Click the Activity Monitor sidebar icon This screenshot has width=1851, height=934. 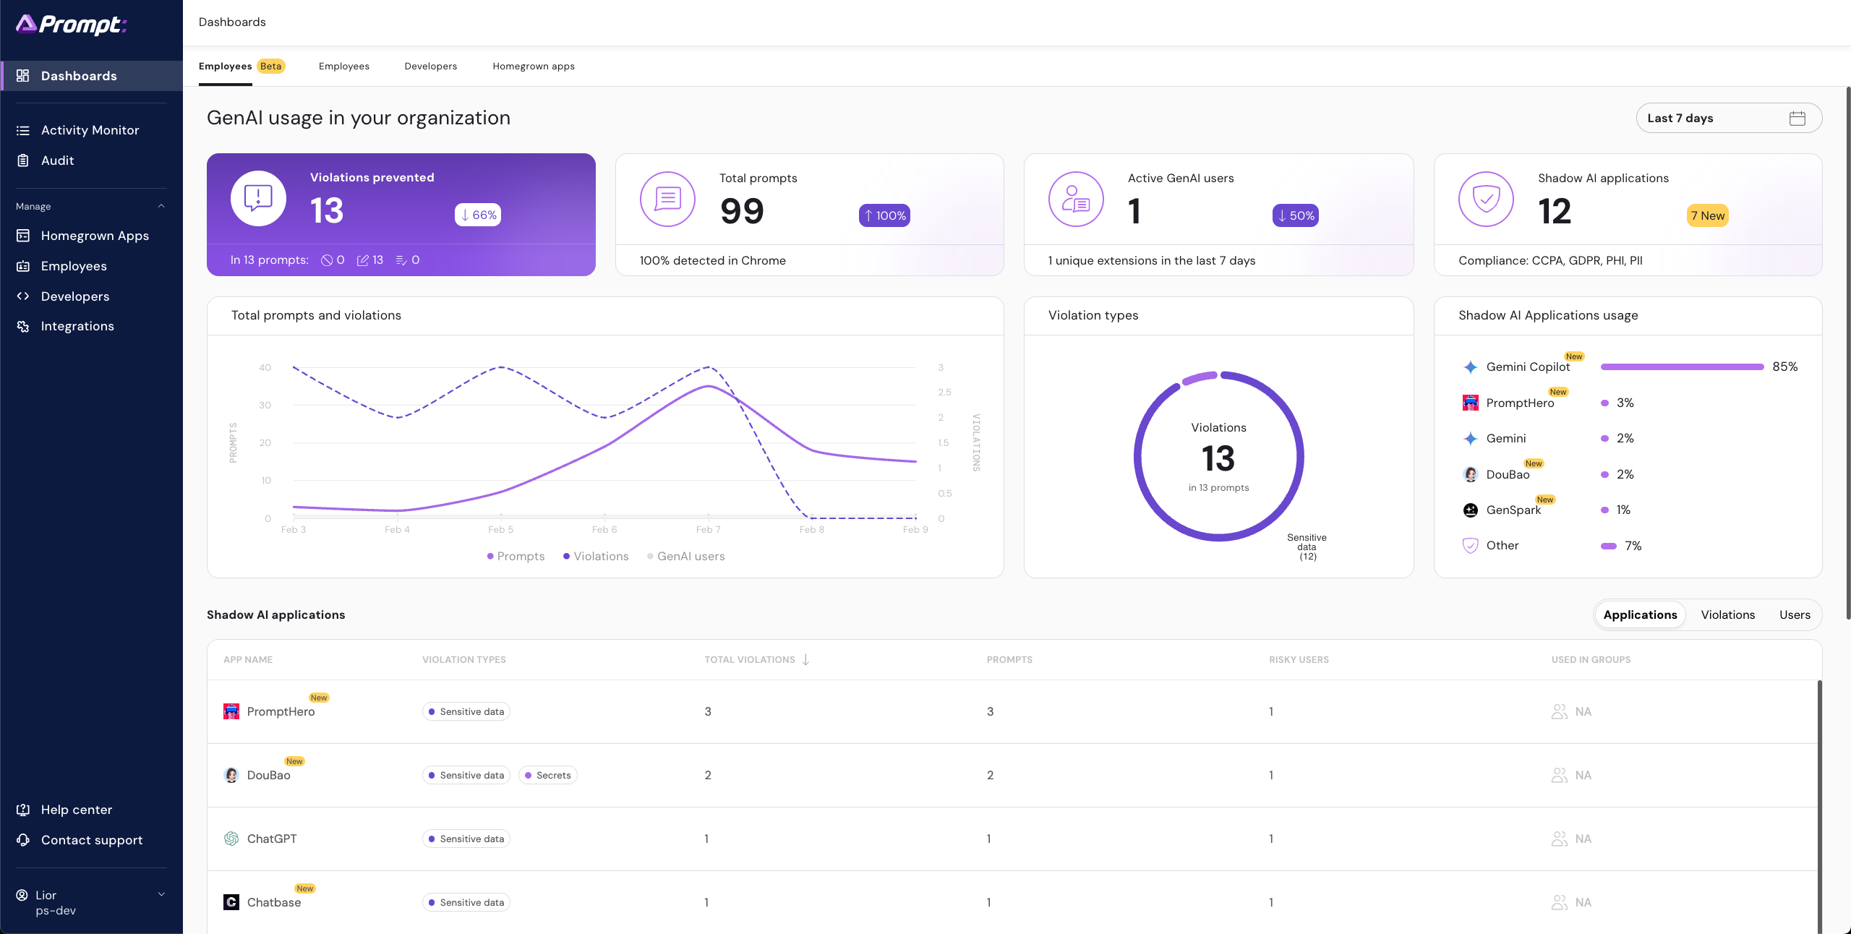pyautogui.click(x=23, y=130)
